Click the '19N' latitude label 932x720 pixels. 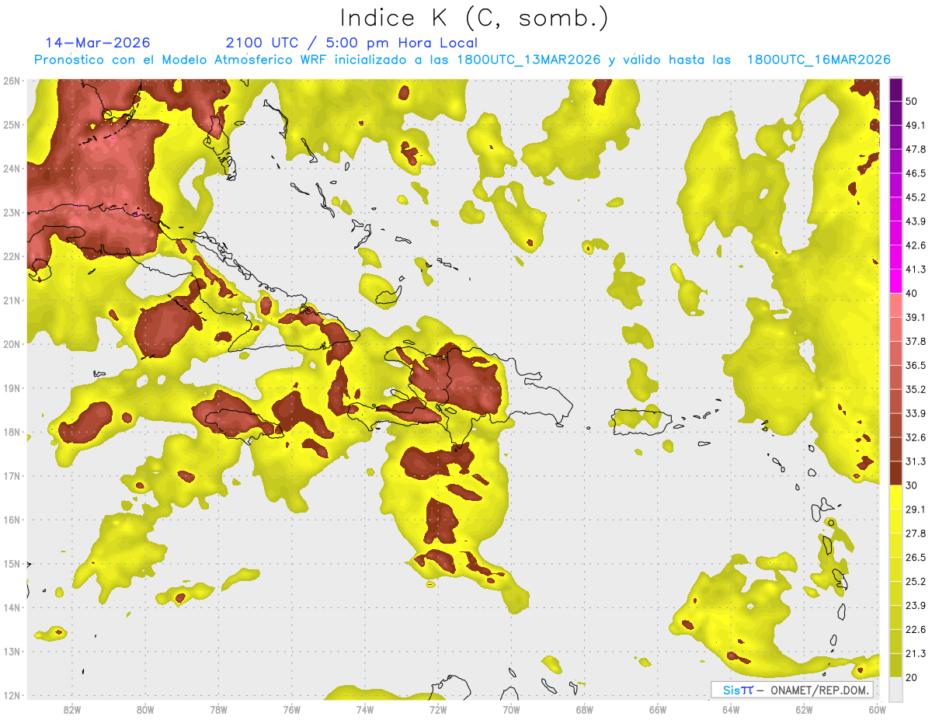[12, 388]
